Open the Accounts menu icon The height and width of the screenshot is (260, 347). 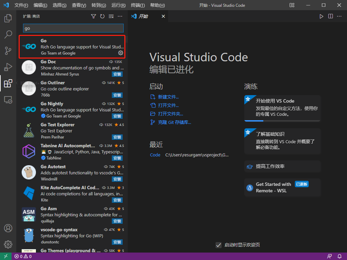pos(8,228)
